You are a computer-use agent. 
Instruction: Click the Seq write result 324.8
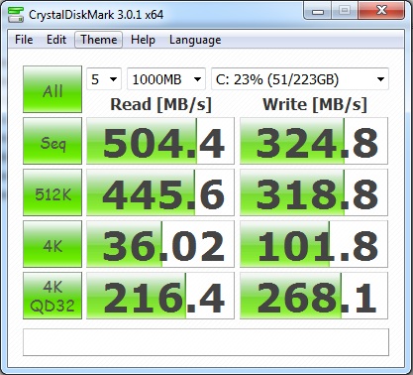(314, 141)
